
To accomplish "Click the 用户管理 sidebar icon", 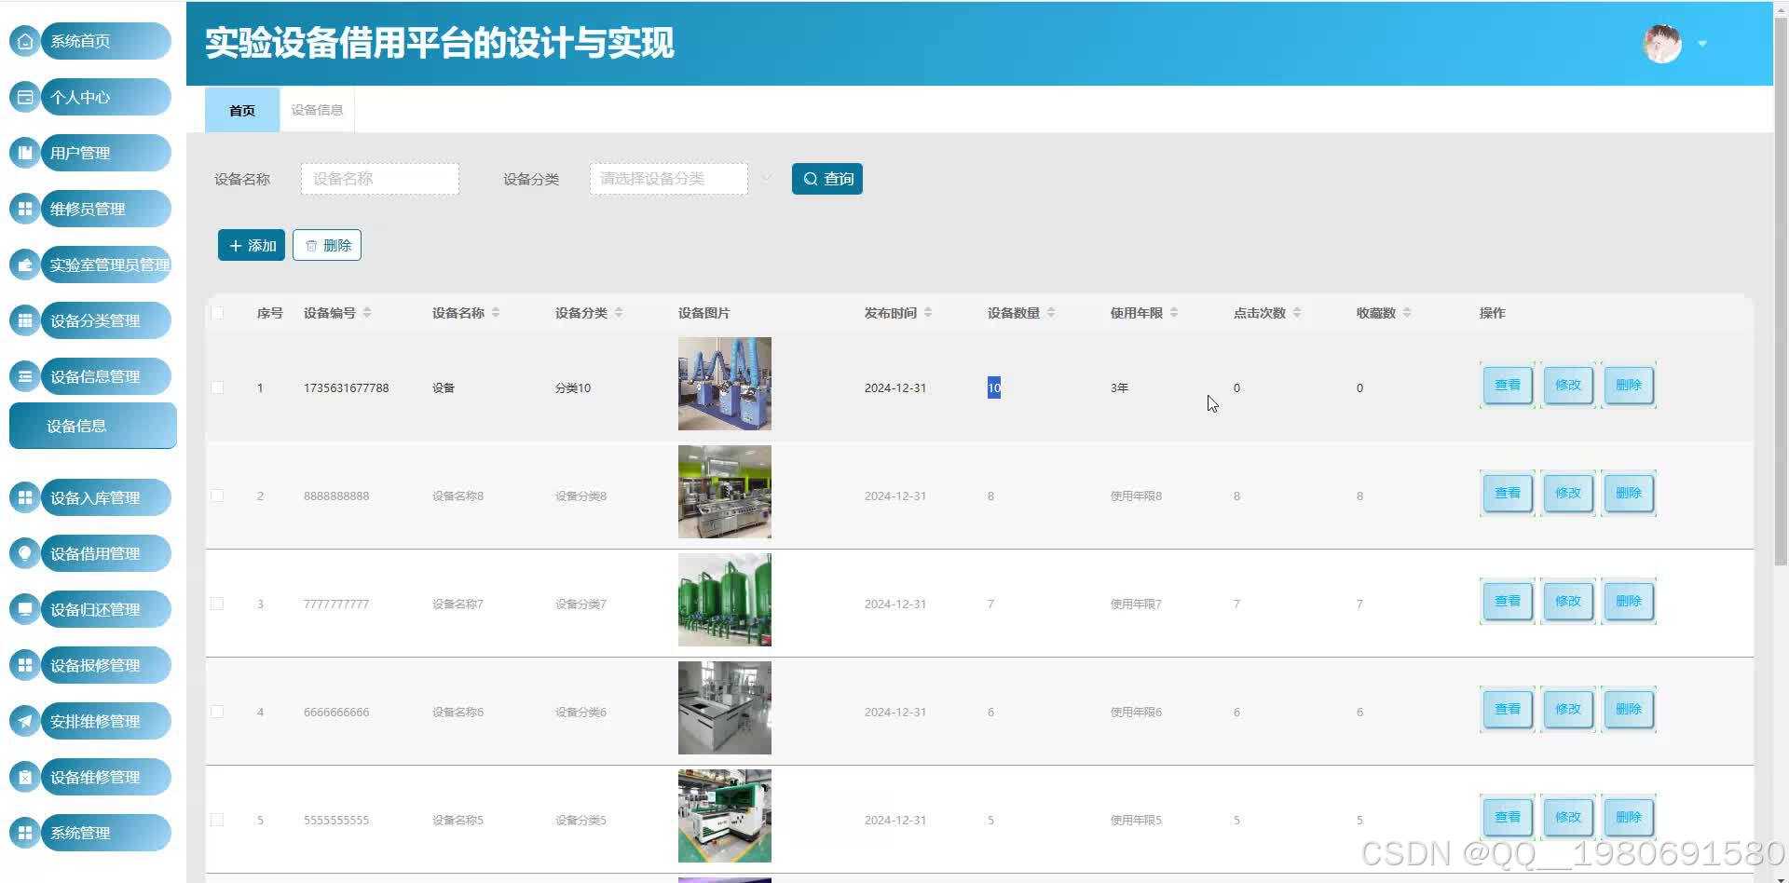I will click(x=24, y=153).
